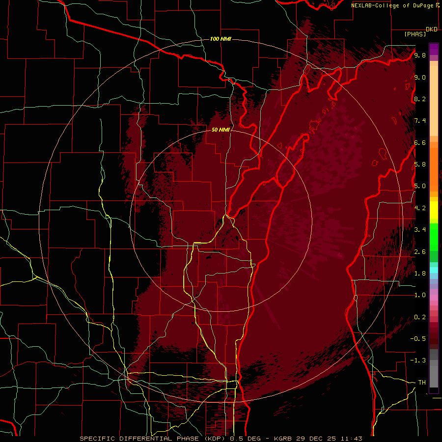Click the pink segment of the color bar
This screenshot has width=442, height=442.
pyautogui.click(x=434, y=298)
